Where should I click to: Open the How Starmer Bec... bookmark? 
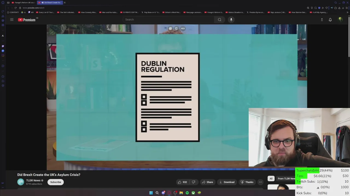(x=298, y=12)
